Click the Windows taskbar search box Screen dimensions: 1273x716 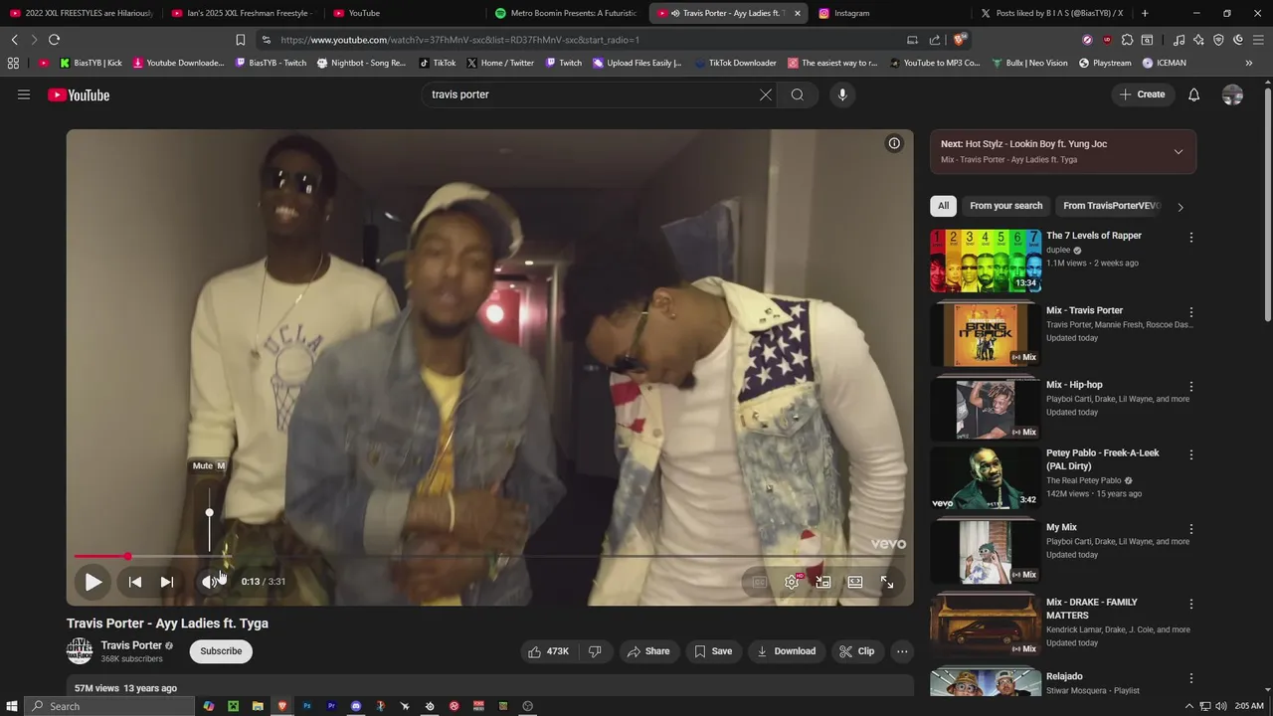click(x=109, y=706)
